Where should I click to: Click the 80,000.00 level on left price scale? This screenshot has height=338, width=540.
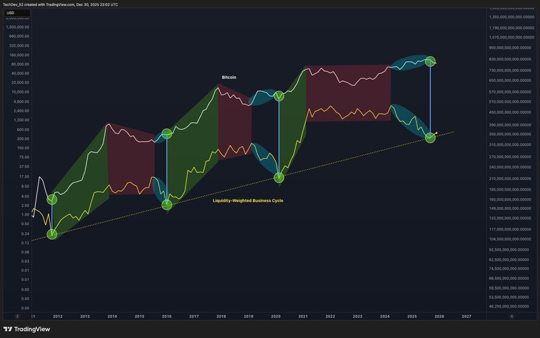tap(20, 64)
